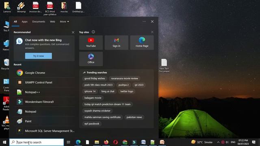Open the Chat now with new Bing card
Viewport: 260px width, 146px height.
pos(44,48)
